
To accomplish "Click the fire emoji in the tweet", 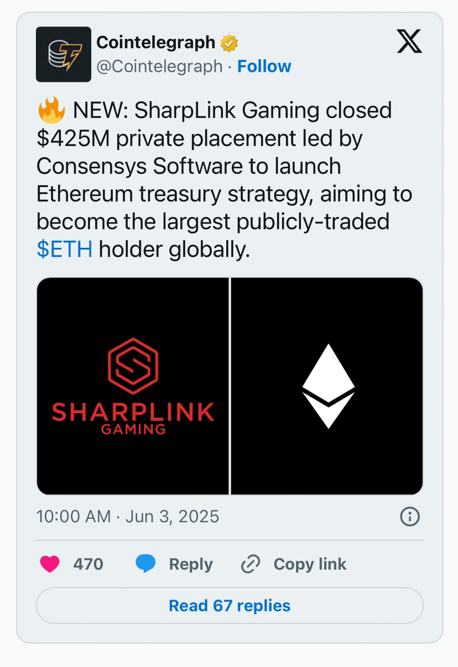I will coord(51,111).
